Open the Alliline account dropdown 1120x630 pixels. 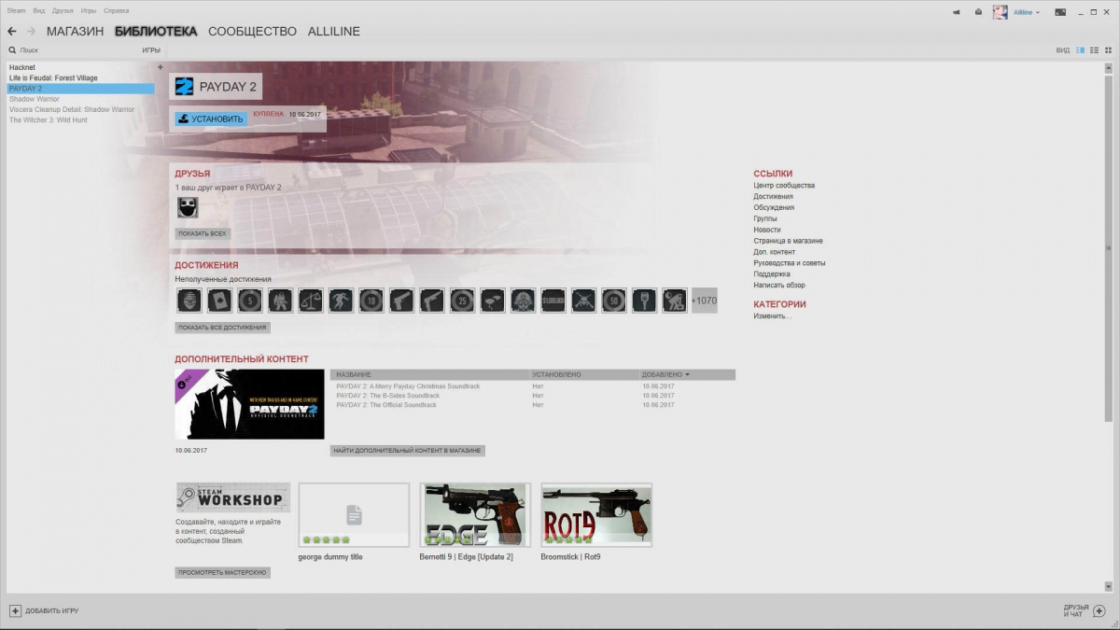pyautogui.click(x=1027, y=12)
